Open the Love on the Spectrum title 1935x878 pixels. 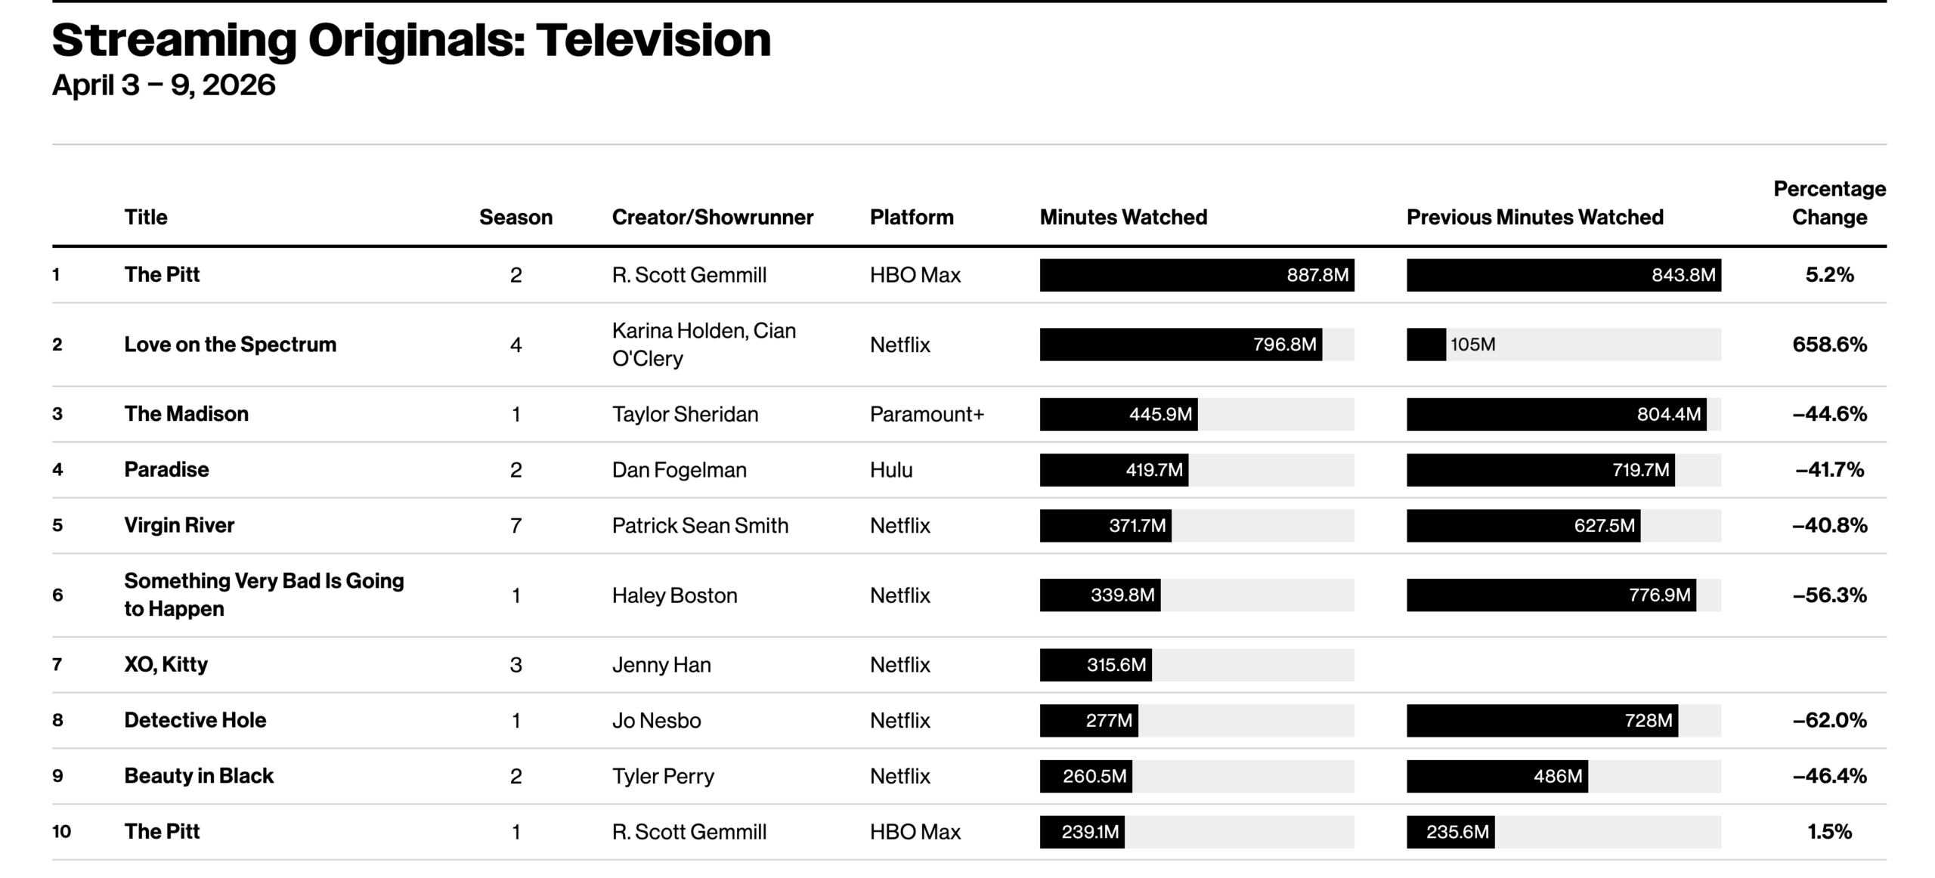230,345
